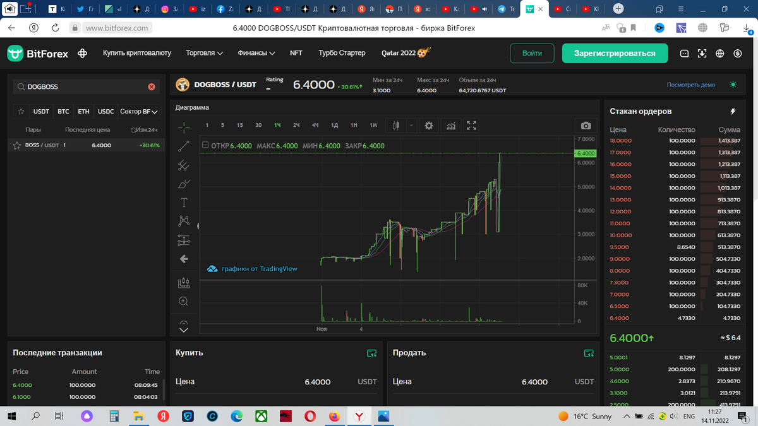Open the indicators chart icon
This screenshot has height=426, width=758.
(451, 126)
